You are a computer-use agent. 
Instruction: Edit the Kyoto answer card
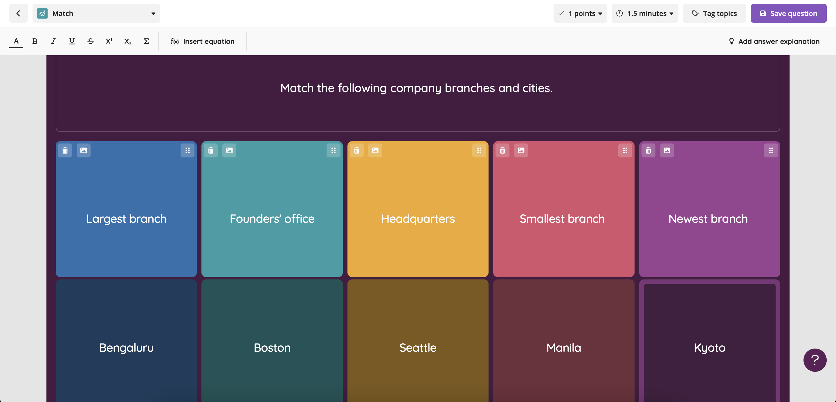click(709, 347)
